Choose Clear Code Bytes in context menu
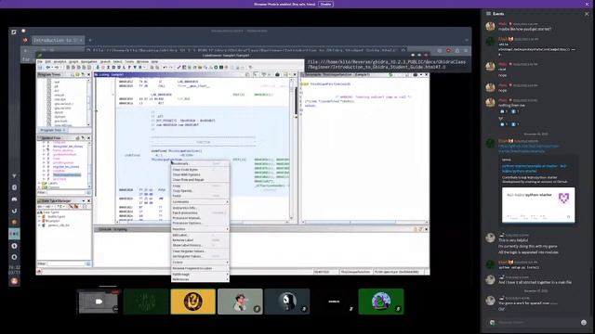This screenshot has width=595, height=334. (200, 170)
